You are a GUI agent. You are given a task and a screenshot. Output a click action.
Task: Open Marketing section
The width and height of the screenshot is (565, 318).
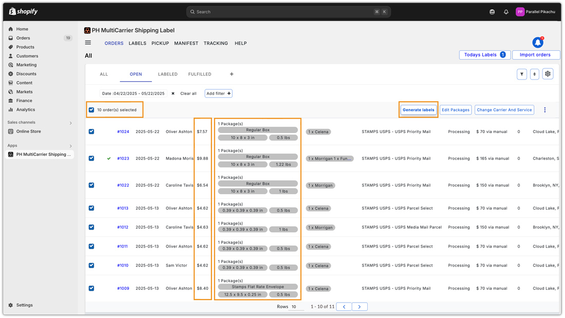(26, 65)
